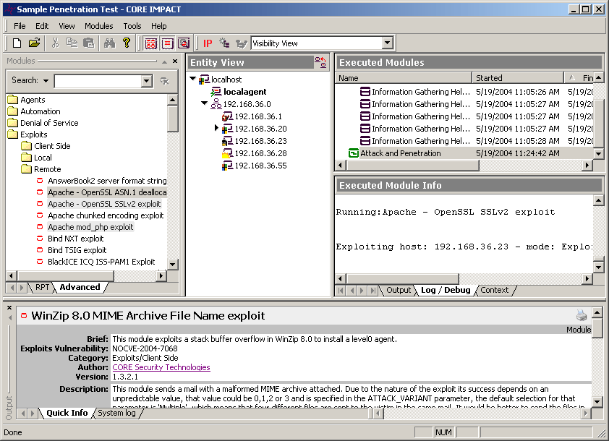Image resolution: width=609 pixels, height=441 pixels.
Task: Open the Visibility View dropdown
Action: point(387,43)
